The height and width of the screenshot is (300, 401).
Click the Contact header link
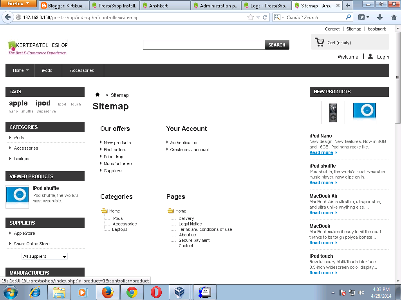tap(332, 29)
